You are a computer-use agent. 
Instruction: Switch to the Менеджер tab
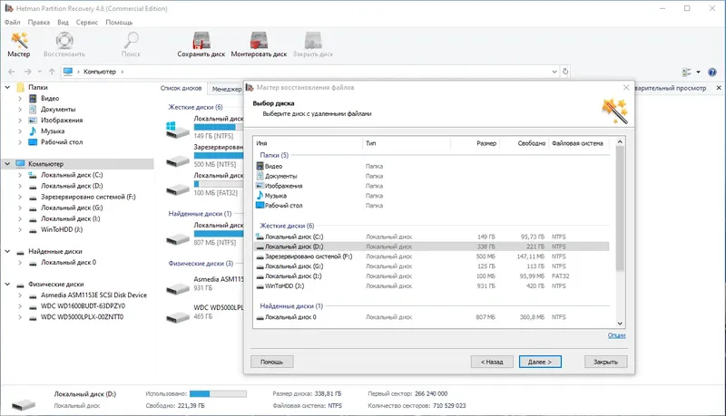coord(226,89)
